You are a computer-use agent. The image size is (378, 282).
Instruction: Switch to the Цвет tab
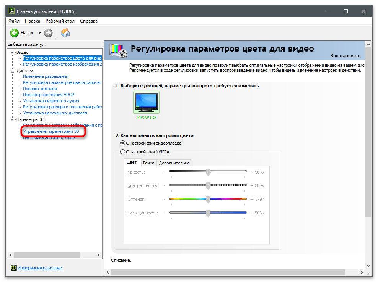click(x=132, y=163)
